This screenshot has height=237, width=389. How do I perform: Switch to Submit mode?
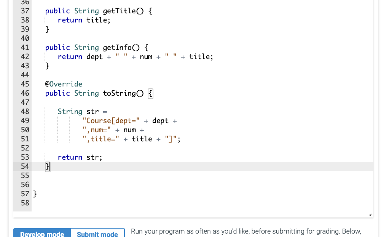pos(97,234)
